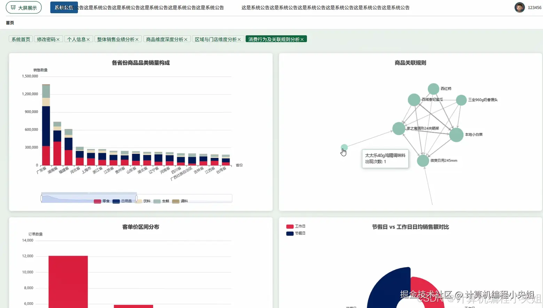Screen dimensions: 543x308
Task: Switch to the 商品维度深度分析 tab
Action: [165, 39]
